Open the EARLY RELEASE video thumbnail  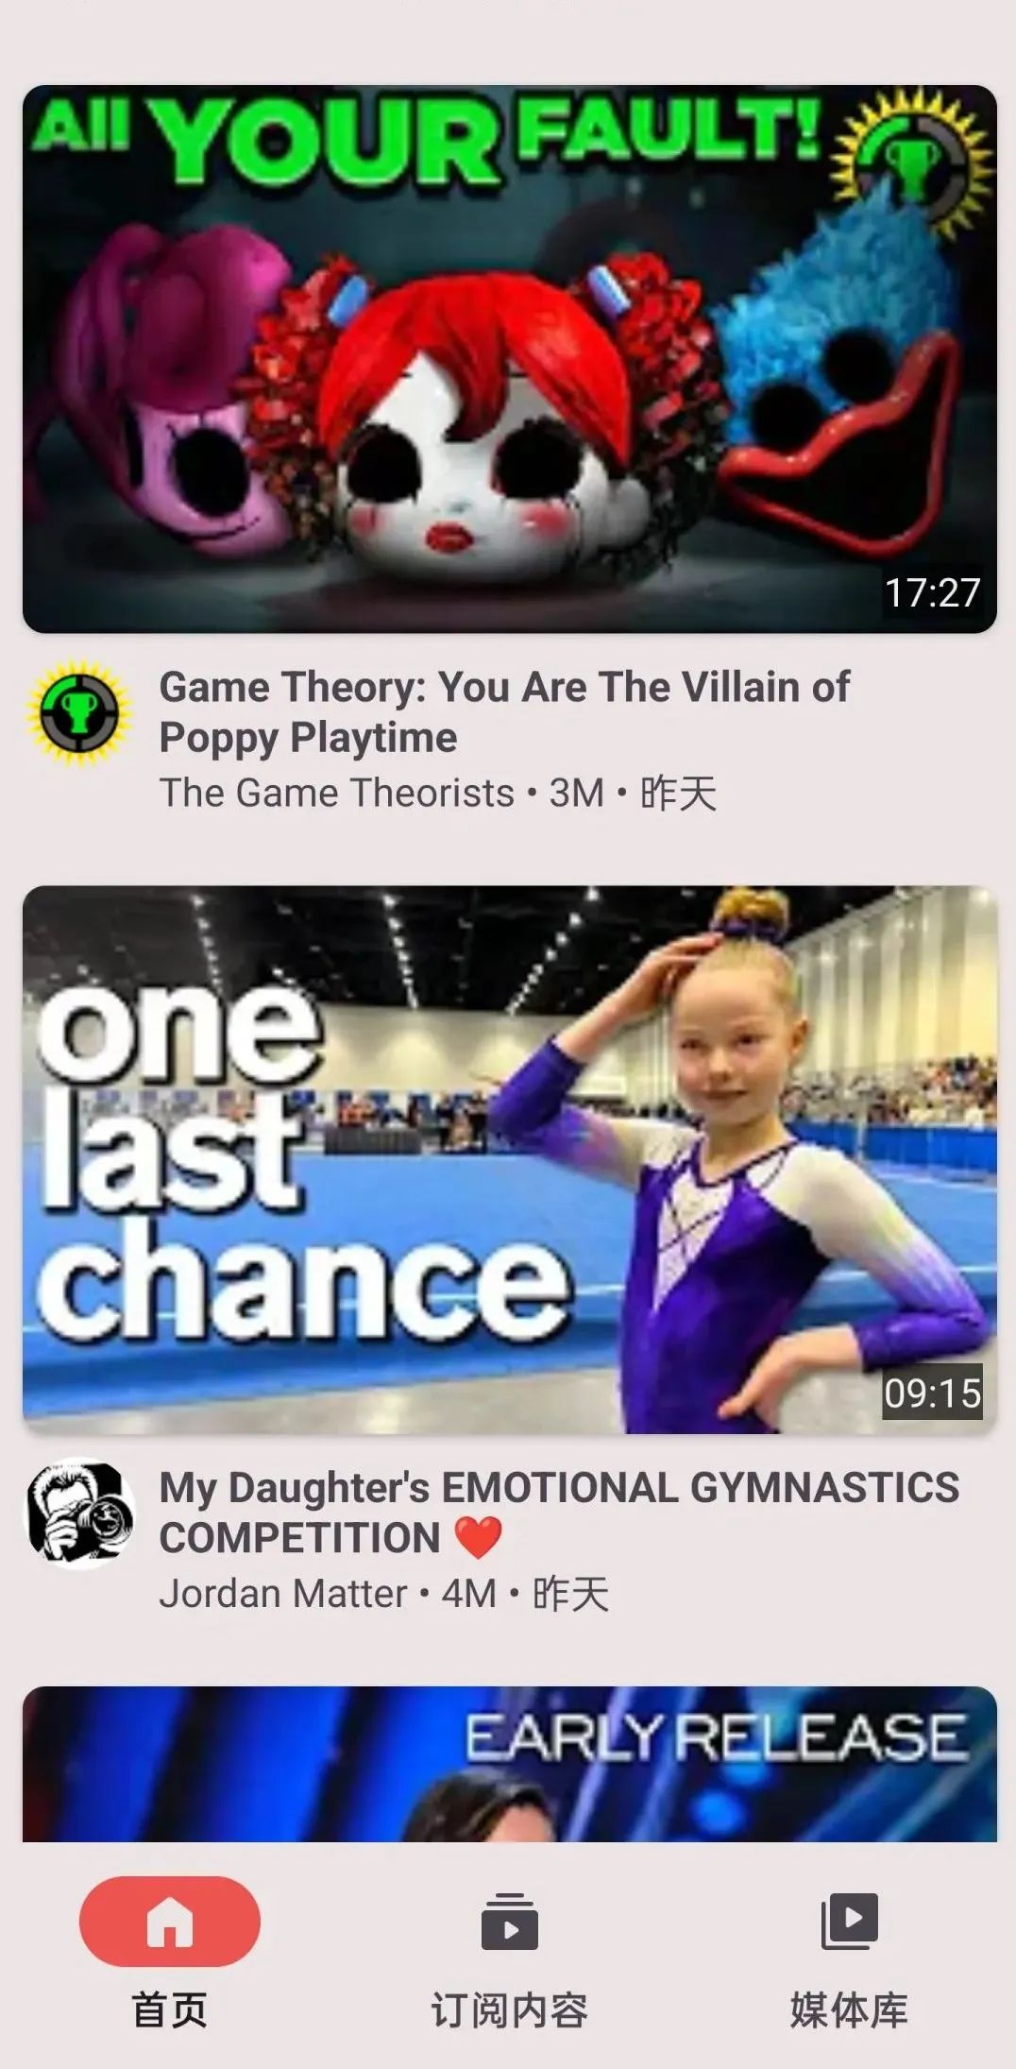510,1764
